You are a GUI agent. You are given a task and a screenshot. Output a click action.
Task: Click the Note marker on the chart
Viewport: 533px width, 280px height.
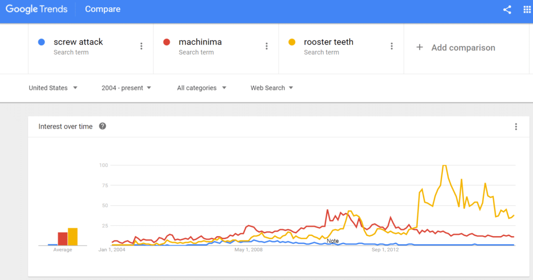[x=333, y=241]
